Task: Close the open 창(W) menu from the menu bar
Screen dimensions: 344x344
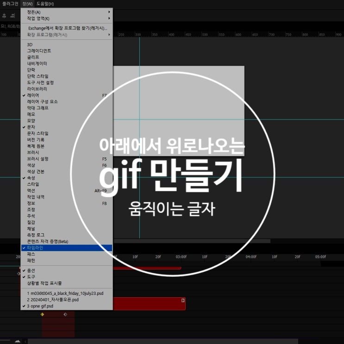Action: tap(27, 4)
